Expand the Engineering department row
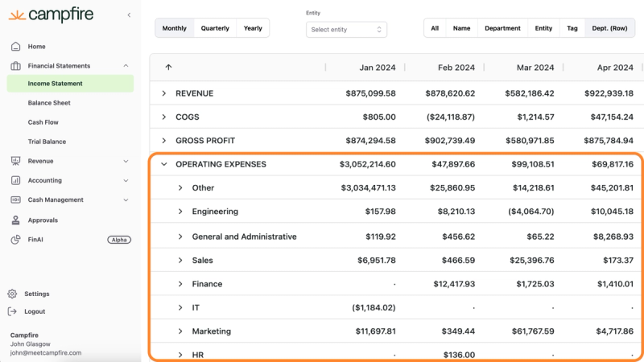 click(x=180, y=212)
